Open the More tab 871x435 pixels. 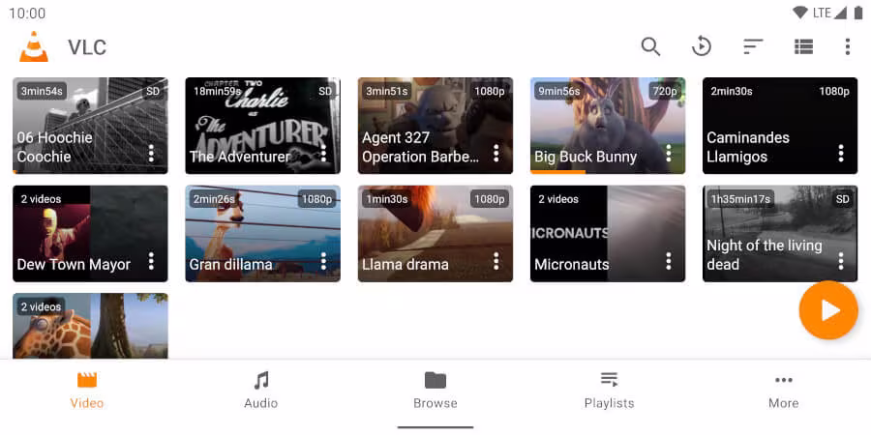pyautogui.click(x=783, y=391)
